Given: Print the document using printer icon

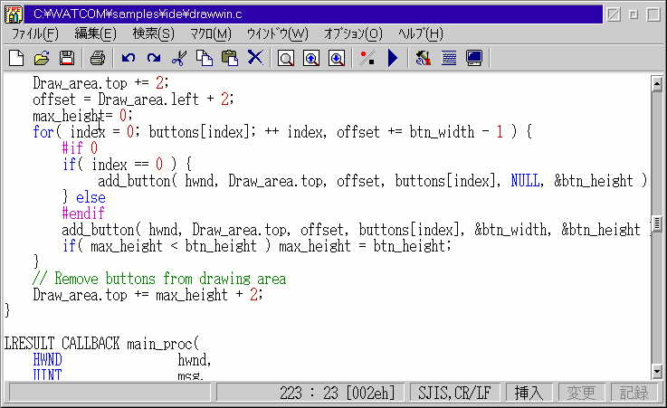Looking at the screenshot, I should pos(98,59).
